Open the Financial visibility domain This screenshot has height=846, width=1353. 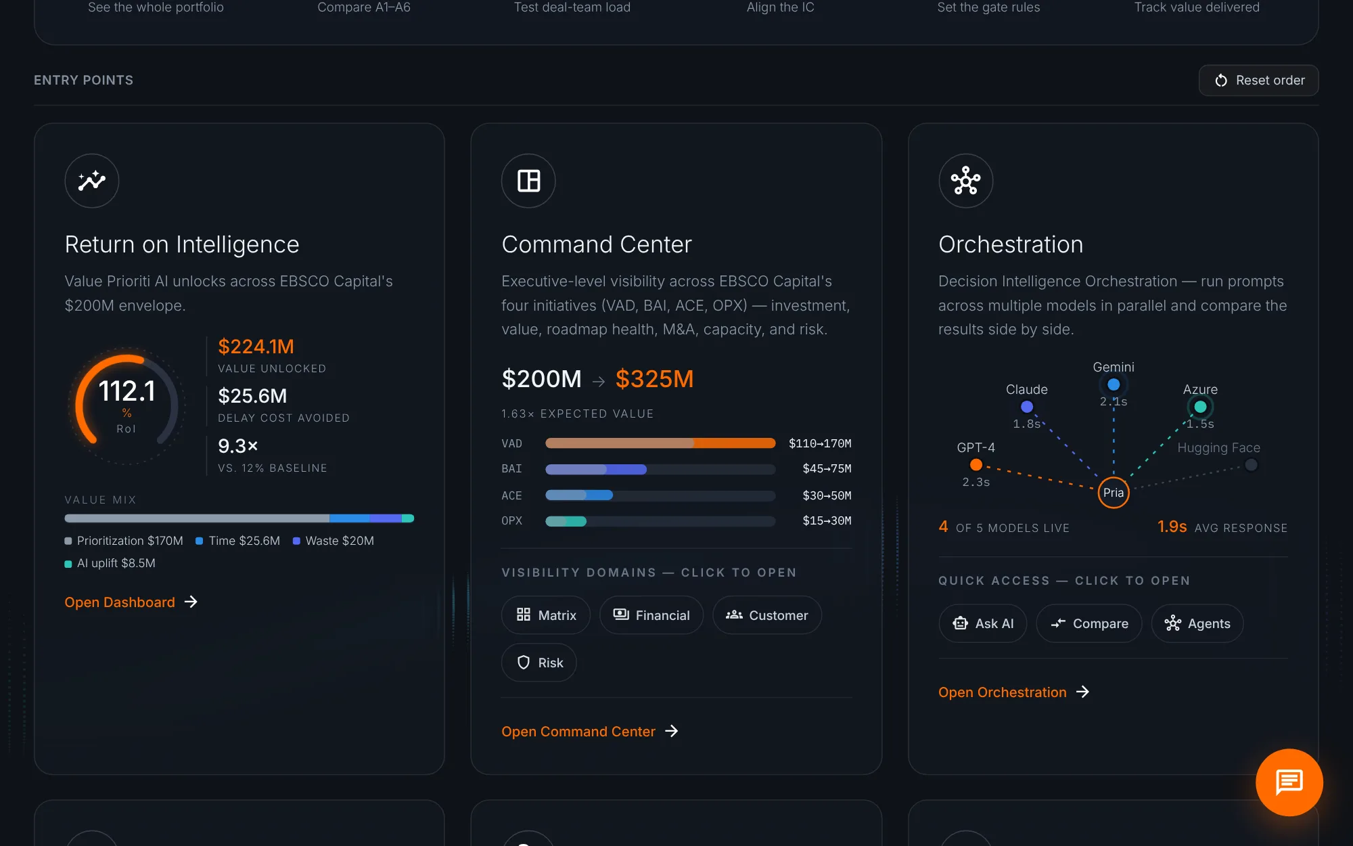coord(651,615)
